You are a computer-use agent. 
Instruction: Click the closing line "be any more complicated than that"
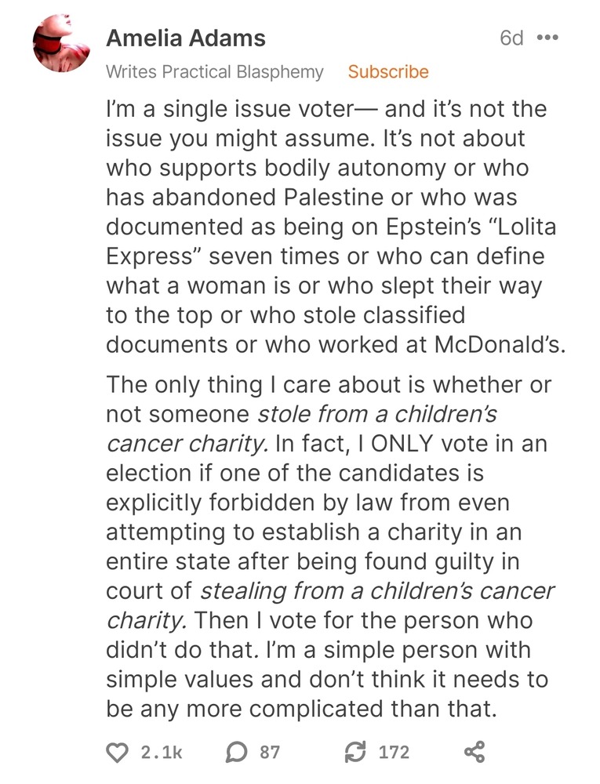(301, 709)
